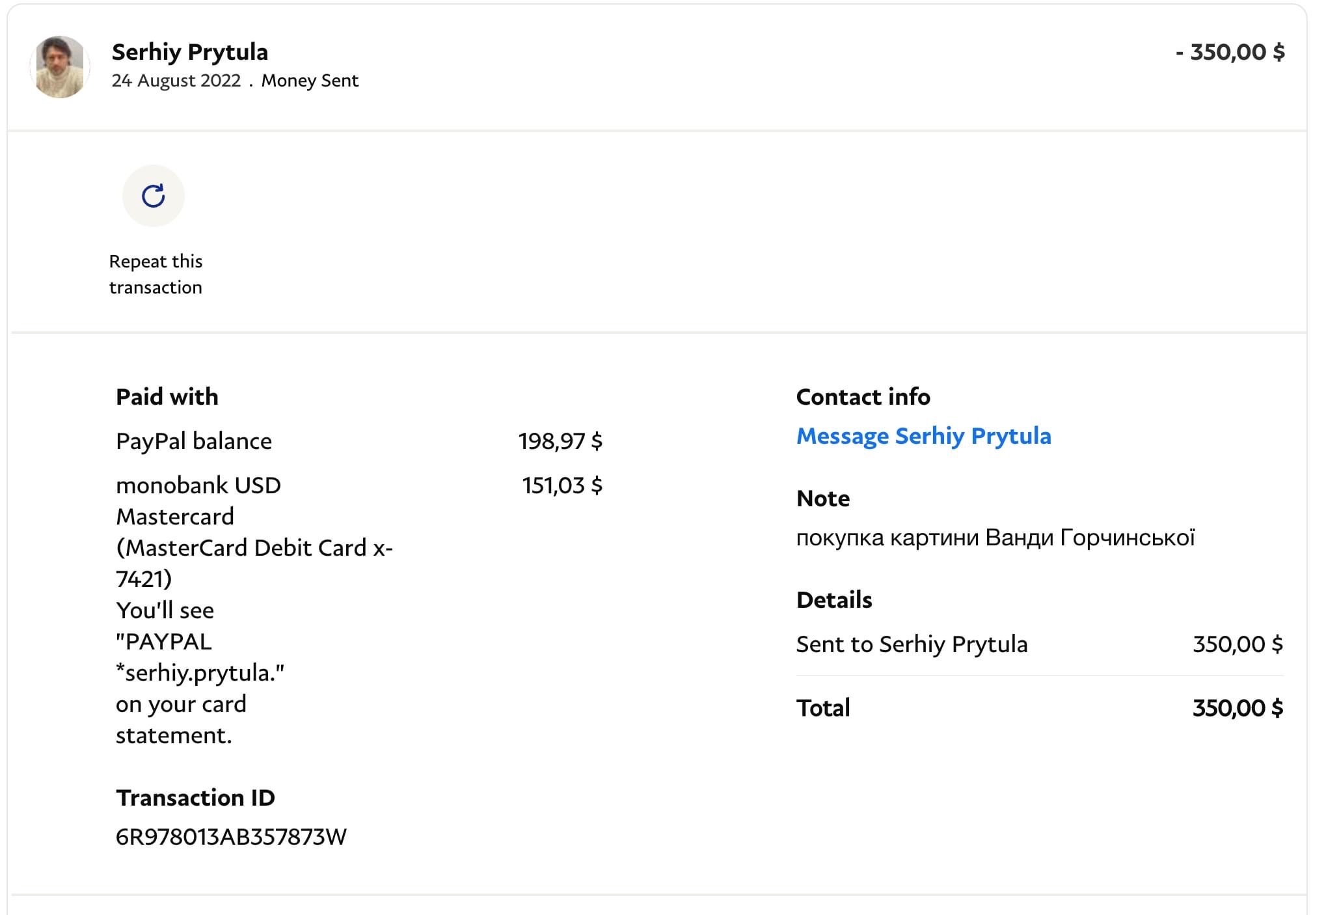
Task: Click the bold Total amount 350,00 $
Action: 1238,708
